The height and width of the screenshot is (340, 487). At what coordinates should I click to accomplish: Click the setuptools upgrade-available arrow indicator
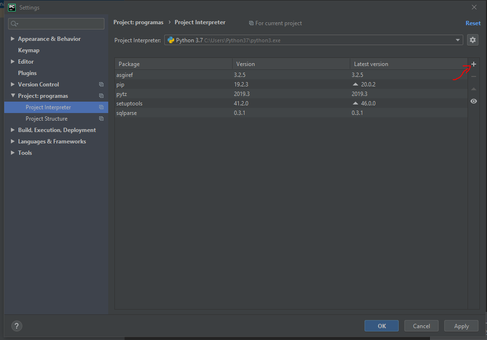[x=356, y=103]
